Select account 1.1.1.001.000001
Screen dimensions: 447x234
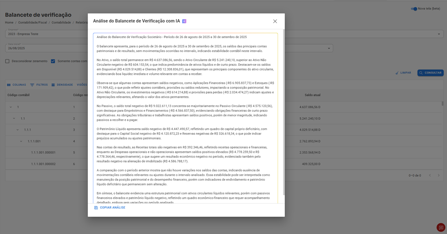44,153
